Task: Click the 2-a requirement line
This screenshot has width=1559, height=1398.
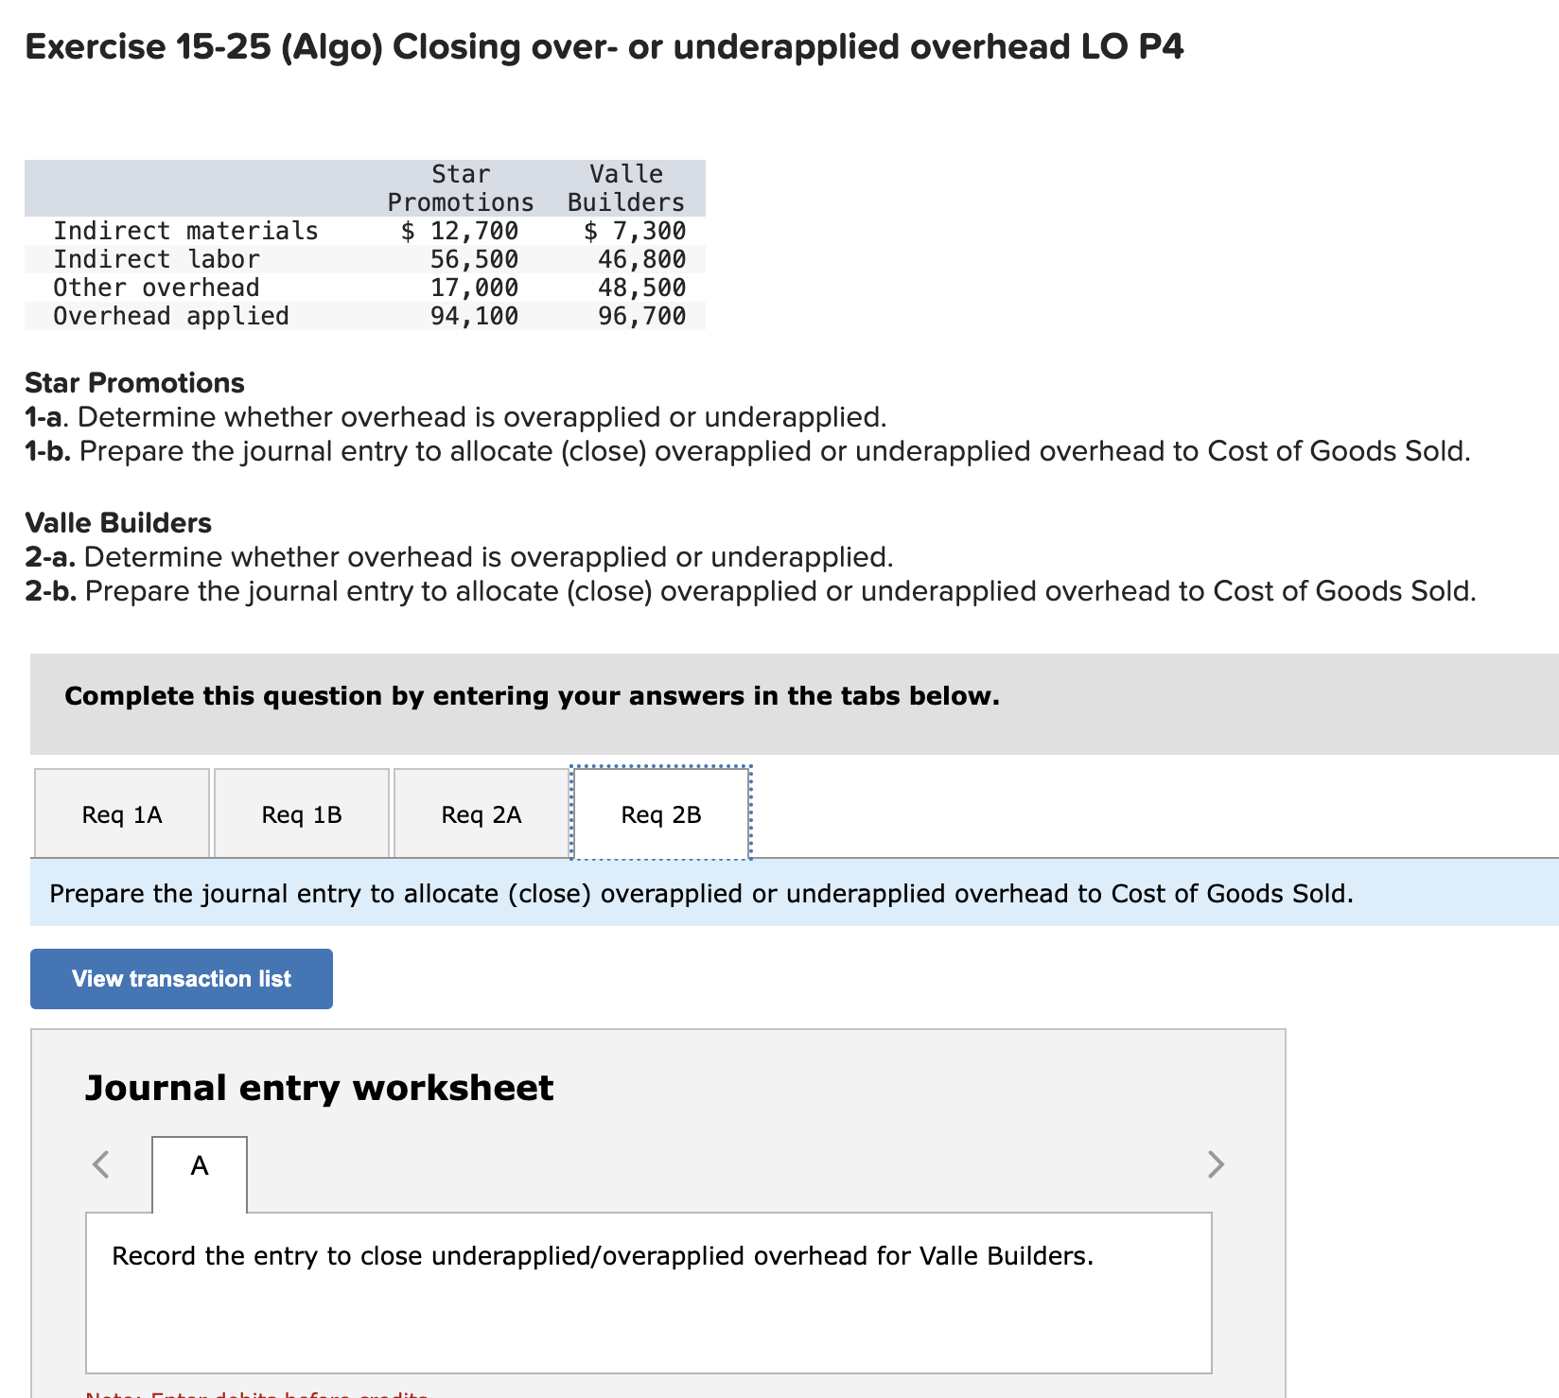Action: pyautogui.click(x=459, y=557)
